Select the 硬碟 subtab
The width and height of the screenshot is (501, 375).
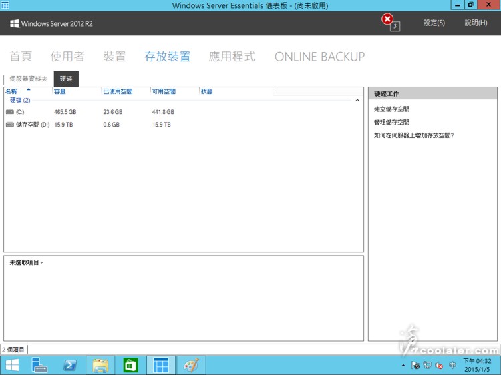click(66, 79)
